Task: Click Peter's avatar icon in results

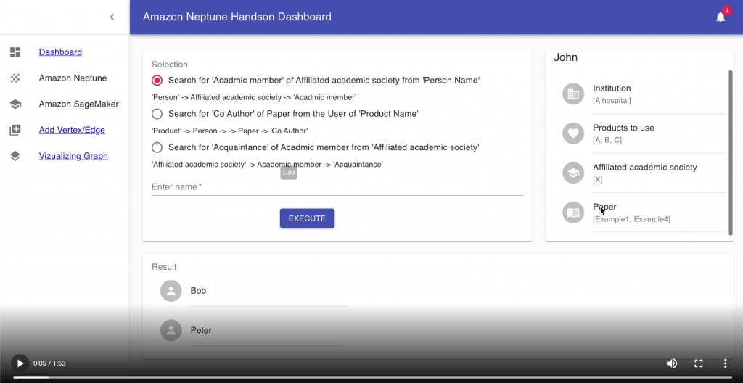Action: click(x=171, y=330)
